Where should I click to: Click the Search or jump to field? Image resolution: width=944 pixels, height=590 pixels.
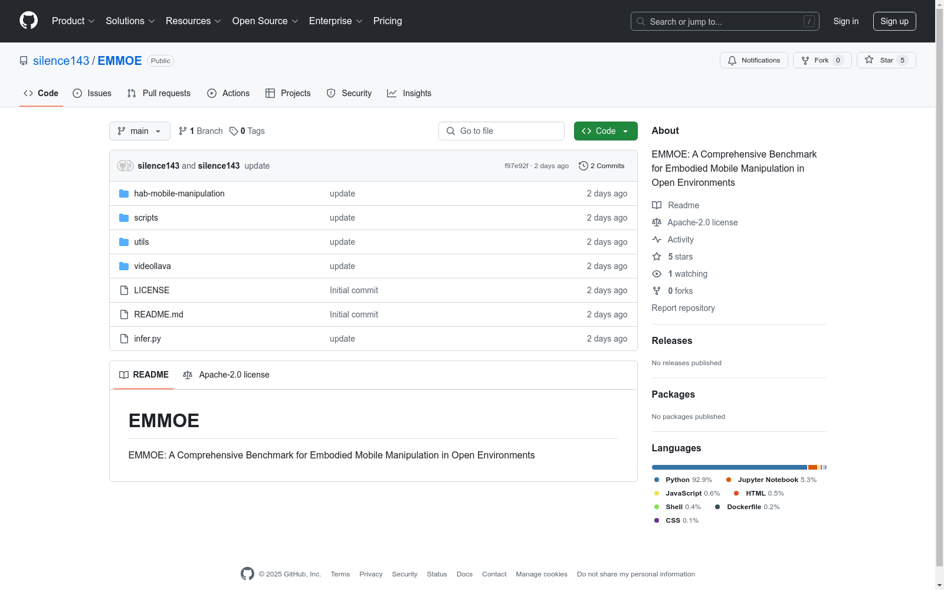click(x=725, y=21)
